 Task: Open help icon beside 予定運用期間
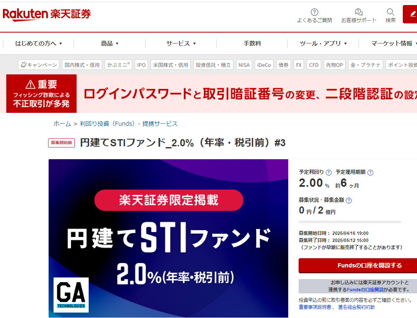[x=370, y=173]
